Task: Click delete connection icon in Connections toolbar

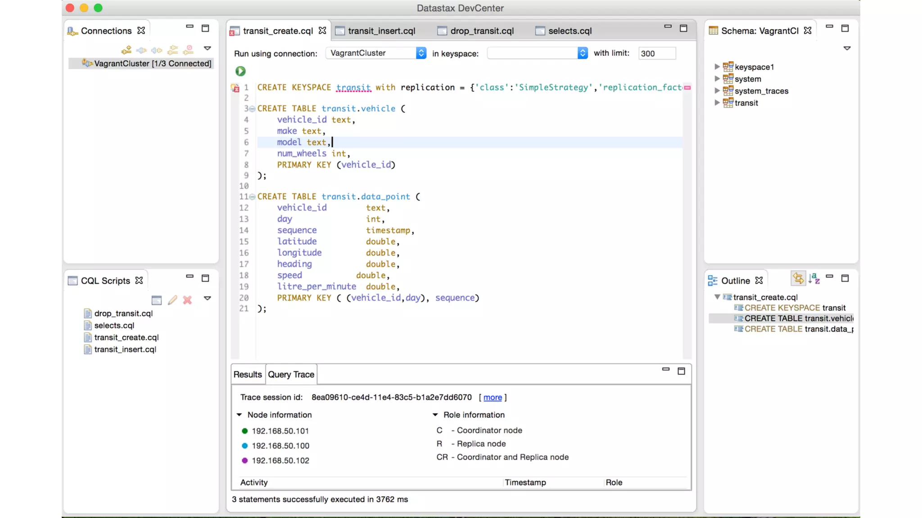Action: click(189, 49)
